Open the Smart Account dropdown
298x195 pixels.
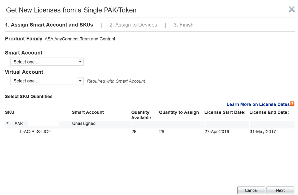47,62
